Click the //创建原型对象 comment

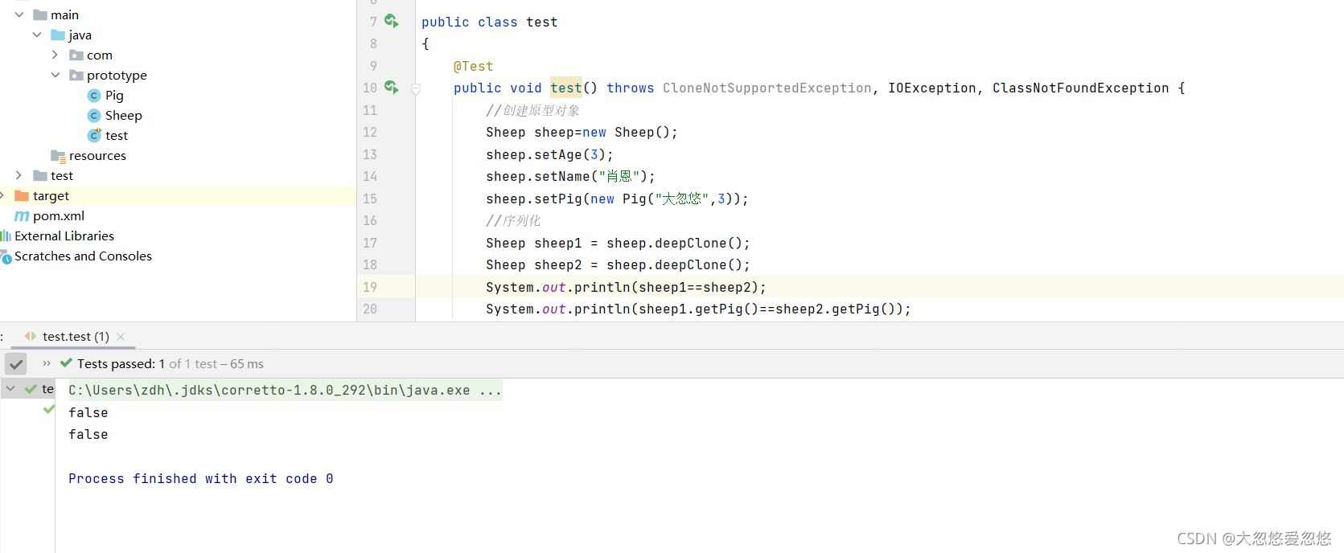(532, 110)
